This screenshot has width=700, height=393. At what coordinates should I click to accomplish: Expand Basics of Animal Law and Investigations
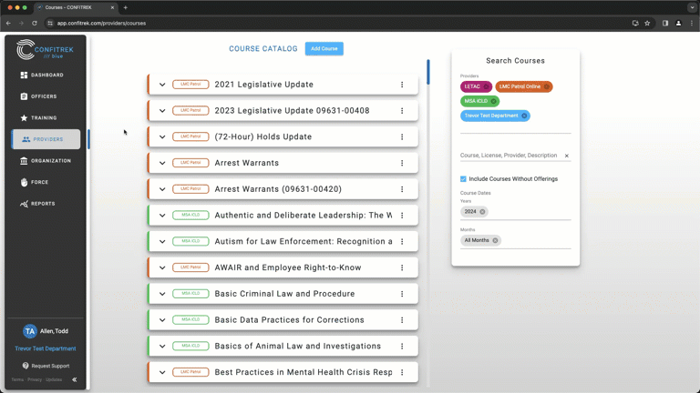[162, 347]
